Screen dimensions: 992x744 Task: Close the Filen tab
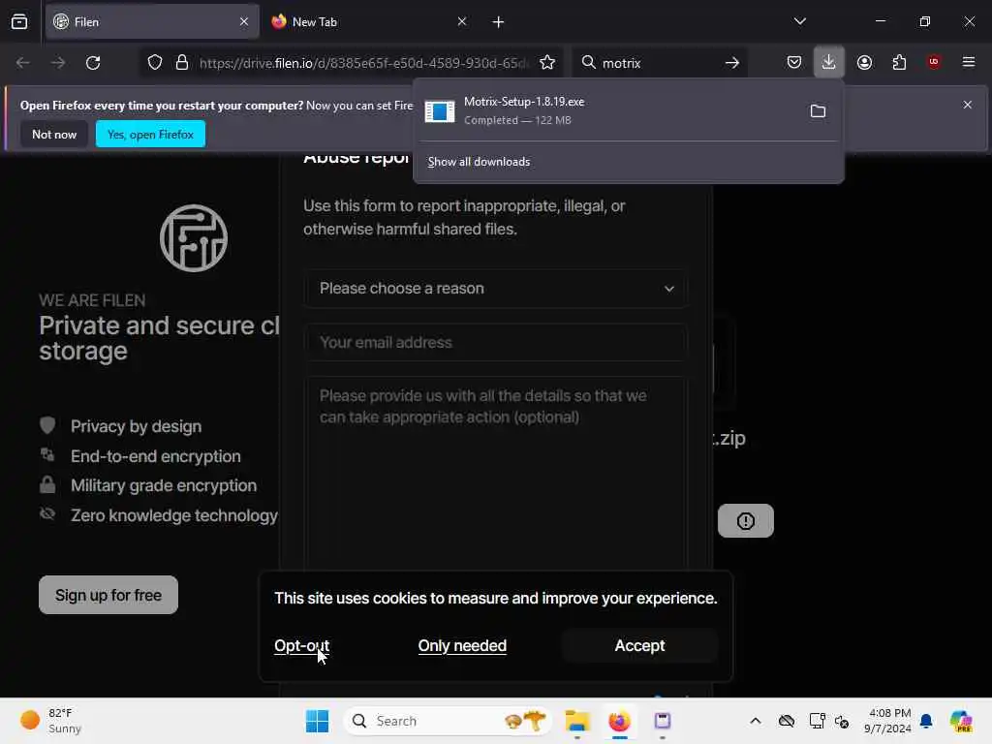(x=243, y=22)
